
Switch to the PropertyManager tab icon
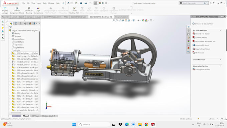click(x=16, y=23)
